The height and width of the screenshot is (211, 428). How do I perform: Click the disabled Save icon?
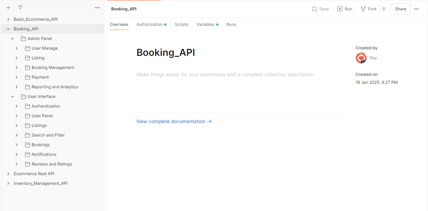[x=315, y=9]
